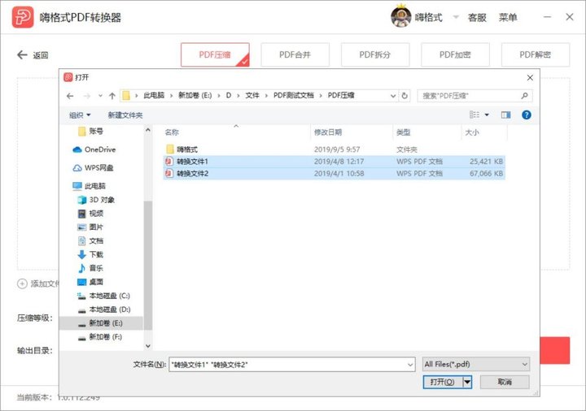Select 账号 folder in the navigation pane

click(x=91, y=132)
